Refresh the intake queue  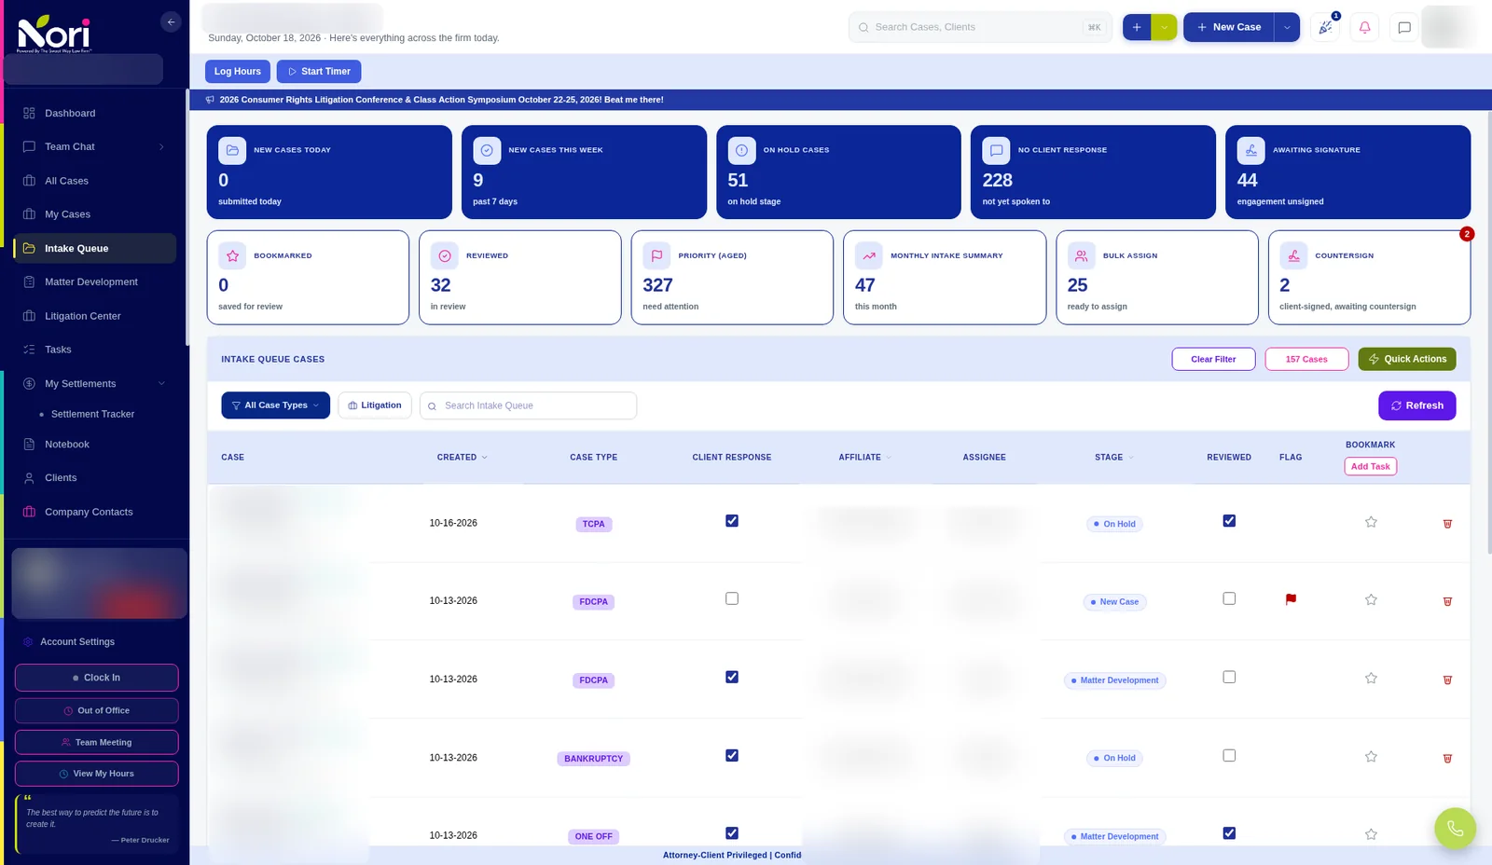1416,405
